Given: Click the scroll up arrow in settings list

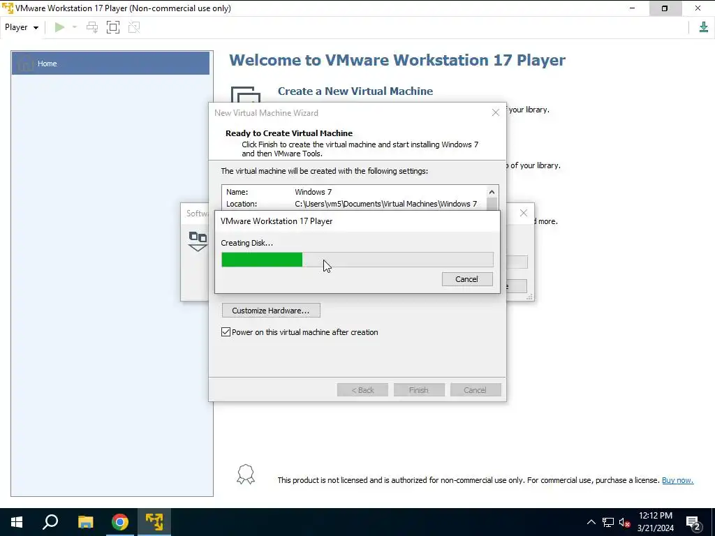Looking at the screenshot, I should point(492,192).
